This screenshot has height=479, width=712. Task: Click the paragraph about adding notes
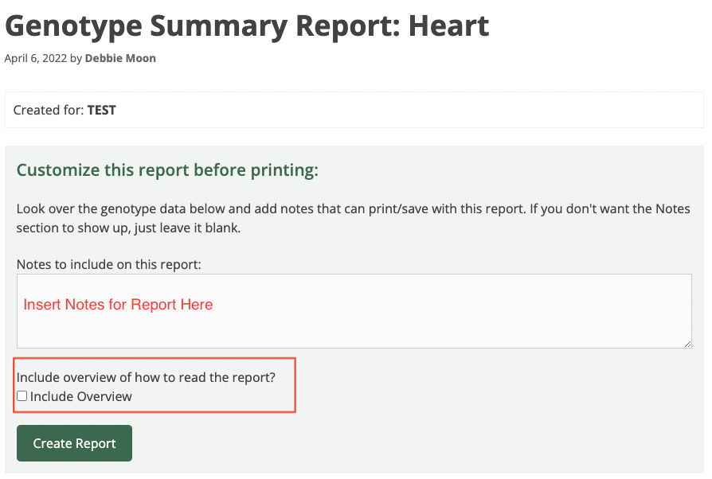pos(354,218)
